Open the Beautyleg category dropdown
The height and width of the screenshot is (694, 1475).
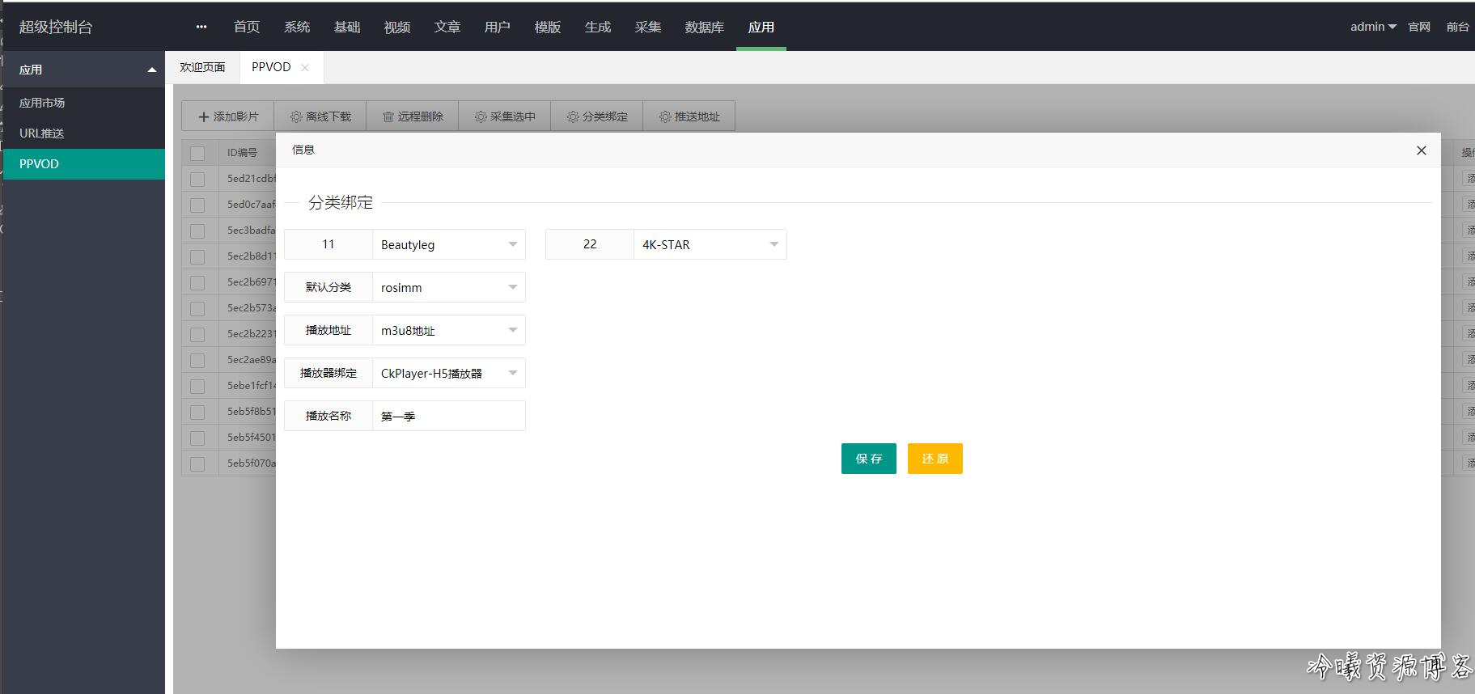point(449,244)
